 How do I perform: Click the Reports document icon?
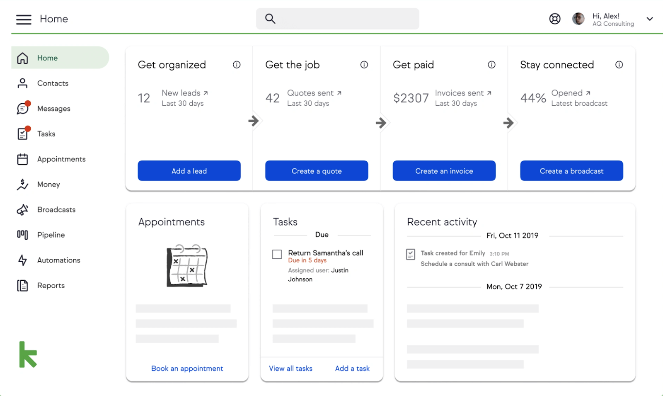pyautogui.click(x=22, y=286)
